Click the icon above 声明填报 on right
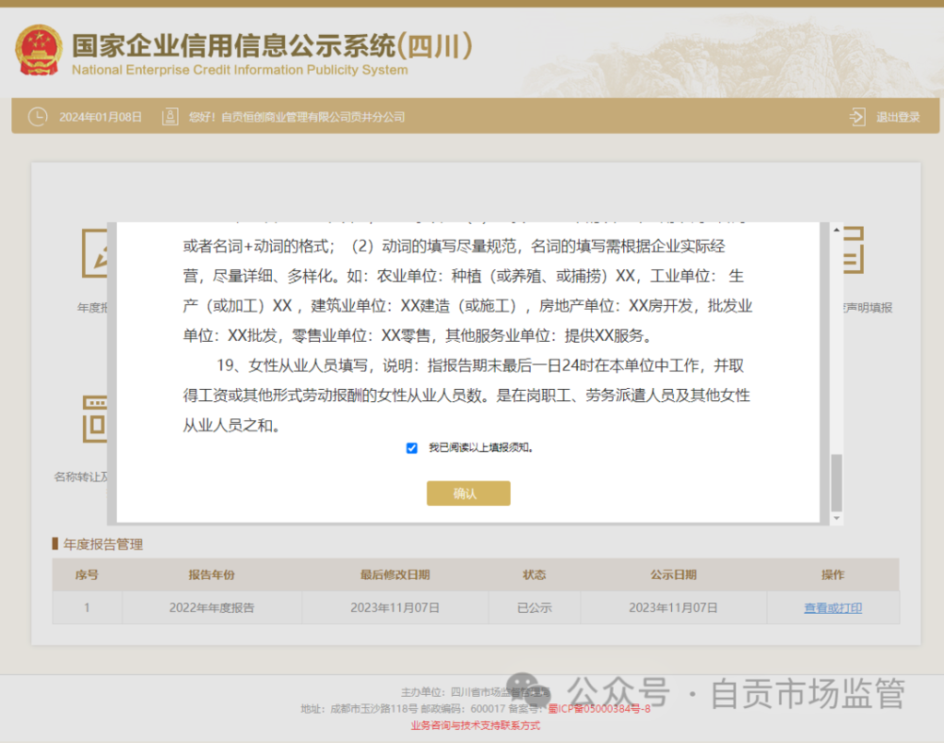944x743 pixels. [854, 251]
